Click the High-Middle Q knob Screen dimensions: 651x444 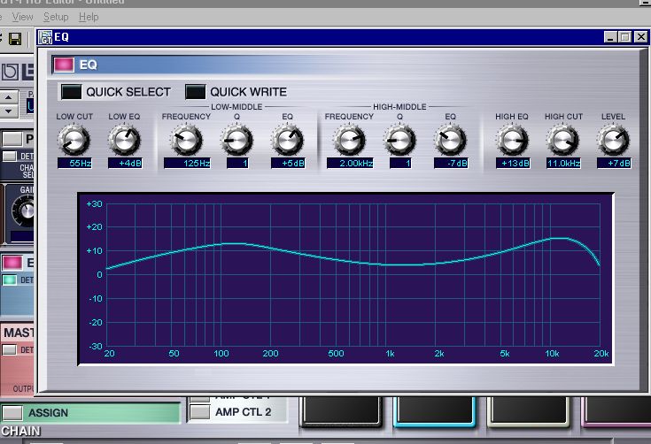400,140
